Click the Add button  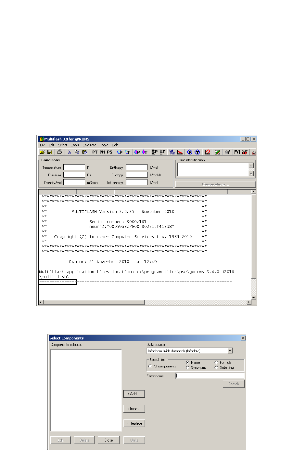134,394
